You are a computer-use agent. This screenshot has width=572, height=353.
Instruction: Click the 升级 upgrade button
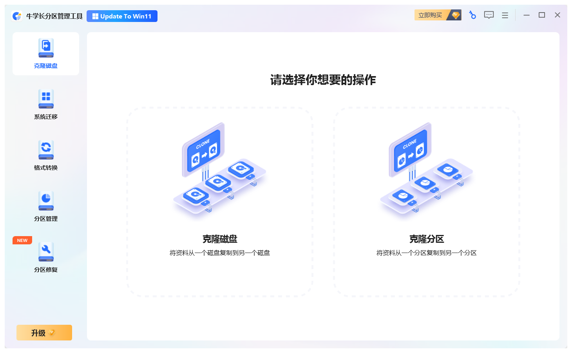pyautogui.click(x=44, y=333)
